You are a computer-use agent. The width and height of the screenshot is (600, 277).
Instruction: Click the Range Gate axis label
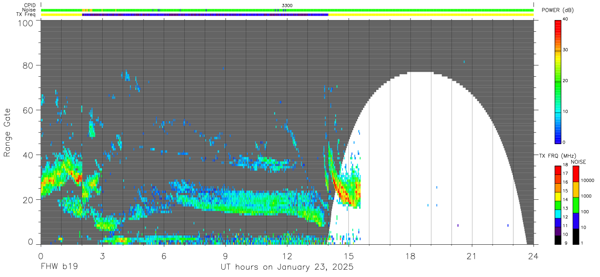(8, 133)
